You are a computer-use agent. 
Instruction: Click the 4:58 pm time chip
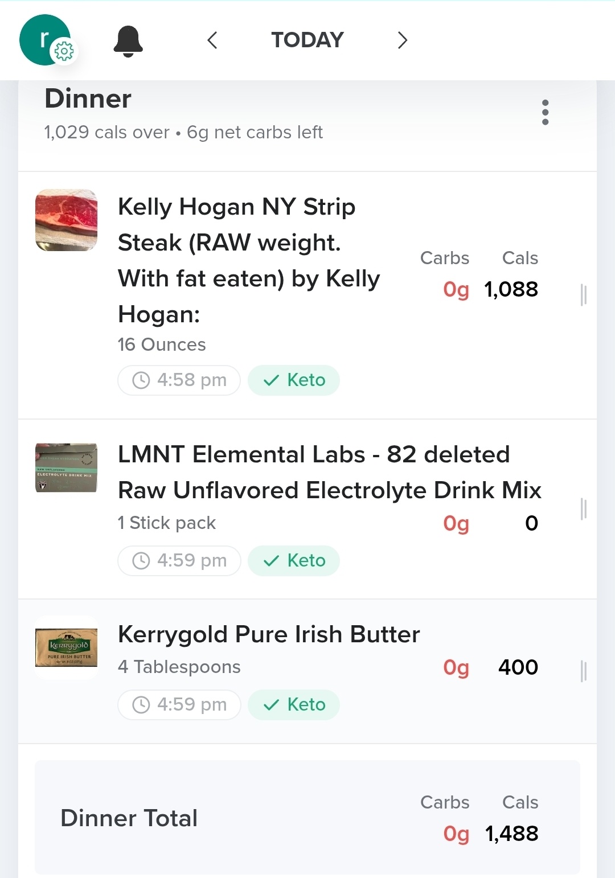pos(179,380)
